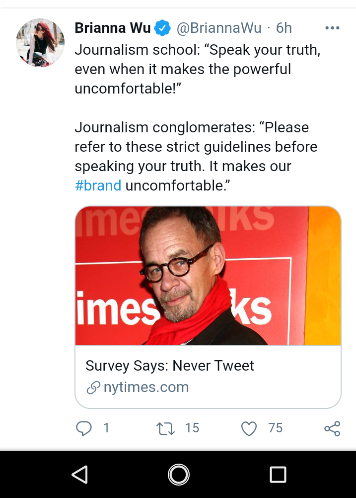The width and height of the screenshot is (356, 498).
Task: Open Brianna Wu's profile picture
Action: (40, 43)
